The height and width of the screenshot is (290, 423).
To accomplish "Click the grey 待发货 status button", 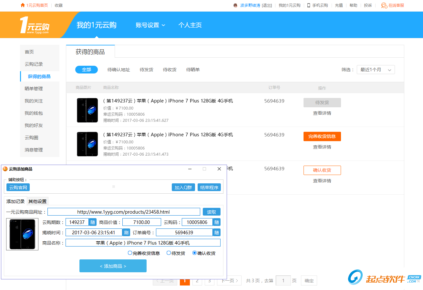I will 322,102.
